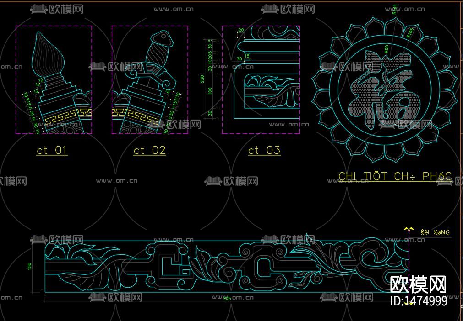Image resolution: width=463 pixels, height=321 pixels.
Task: Pick the yellow meander band in detail ct 01
Action: (68, 116)
